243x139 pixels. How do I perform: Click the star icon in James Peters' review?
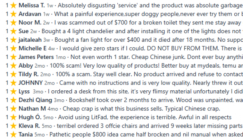[x=14, y=57]
